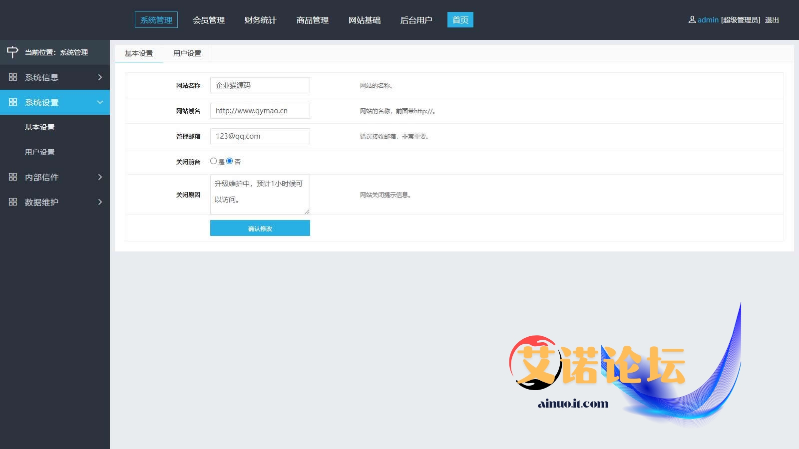
Task: Click the grid icon next to 系统设置
Action: coord(13,102)
